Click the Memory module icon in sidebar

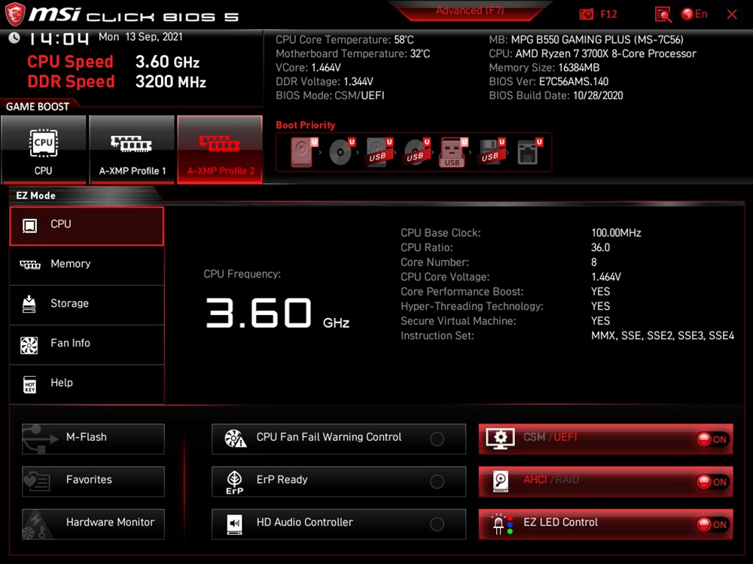(x=30, y=265)
